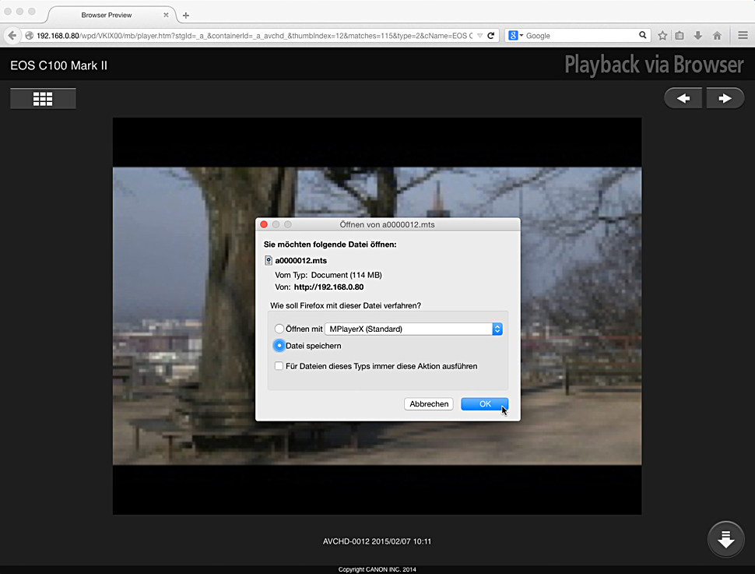This screenshot has height=574, width=755.
Task: Click the EOS C100 Mark II title
Action: (x=58, y=65)
